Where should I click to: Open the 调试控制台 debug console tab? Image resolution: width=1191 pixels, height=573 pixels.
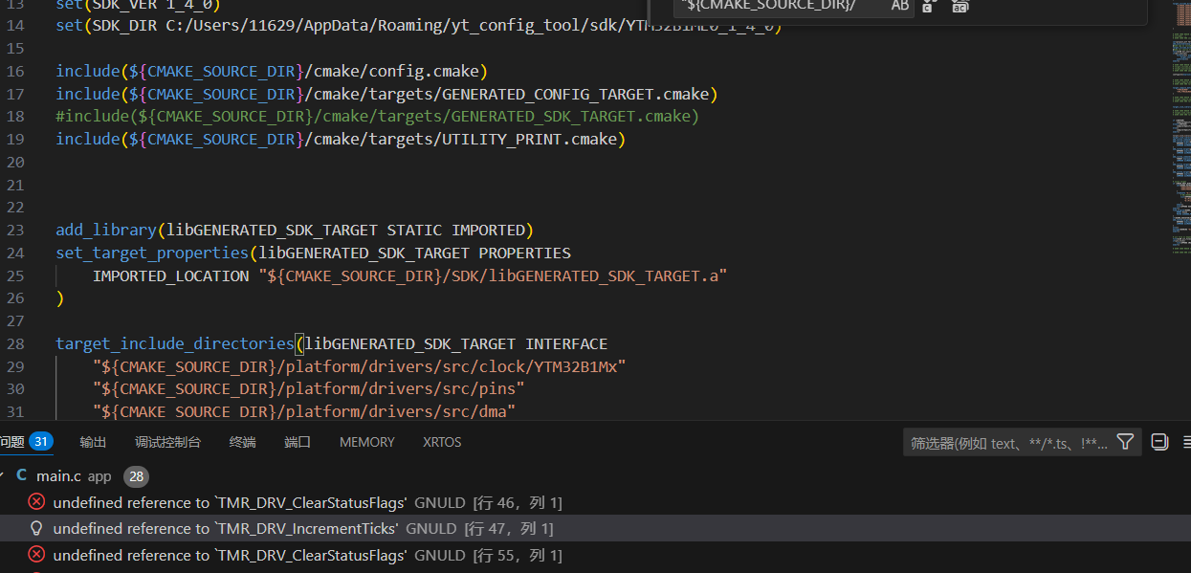click(x=167, y=442)
